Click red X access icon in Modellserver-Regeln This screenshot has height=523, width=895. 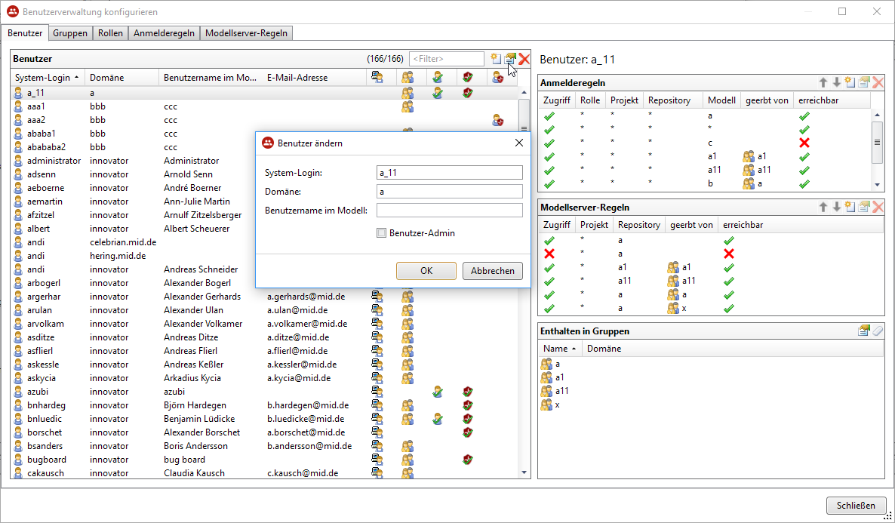click(549, 254)
